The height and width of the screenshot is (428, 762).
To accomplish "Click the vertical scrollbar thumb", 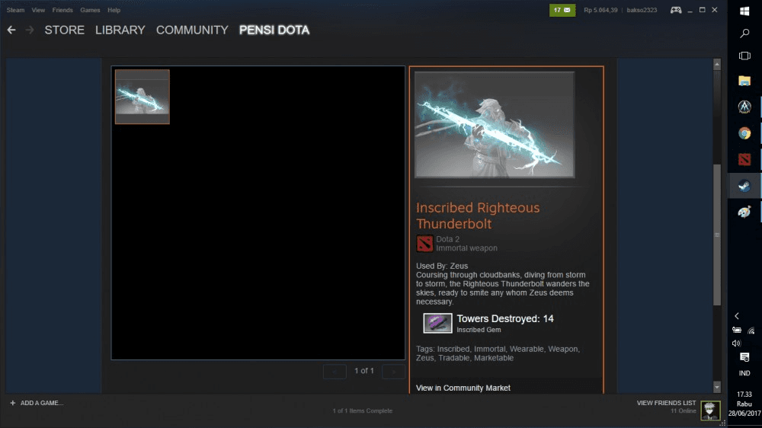I will [717, 235].
